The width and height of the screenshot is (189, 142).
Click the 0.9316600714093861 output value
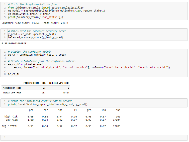(x=15, y=44)
